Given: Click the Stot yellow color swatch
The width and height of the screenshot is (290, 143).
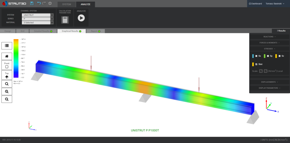Looking at the screenshot, I should (x=253, y=64).
